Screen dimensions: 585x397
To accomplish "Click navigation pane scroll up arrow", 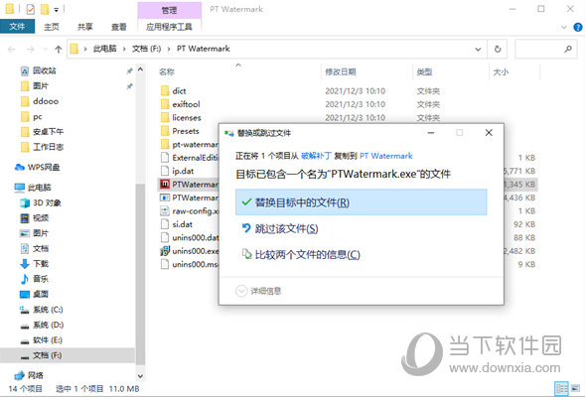I will pyautogui.click(x=140, y=69).
